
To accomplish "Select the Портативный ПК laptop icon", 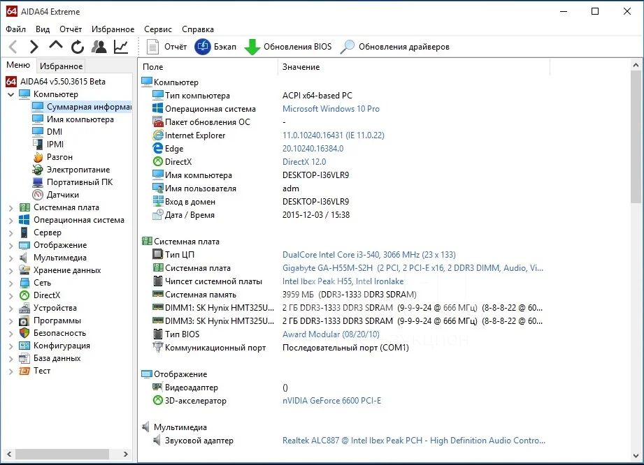I will click(x=38, y=182).
